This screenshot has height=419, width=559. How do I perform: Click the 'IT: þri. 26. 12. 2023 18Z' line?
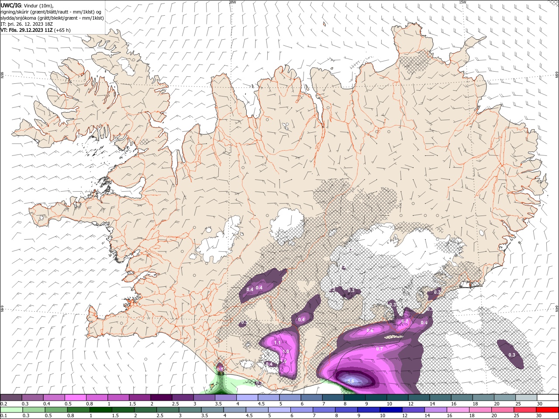tap(27, 24)
